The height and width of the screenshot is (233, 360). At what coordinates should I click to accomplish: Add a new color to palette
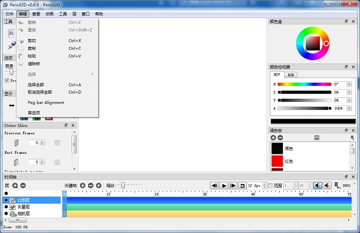pos(273,138)
